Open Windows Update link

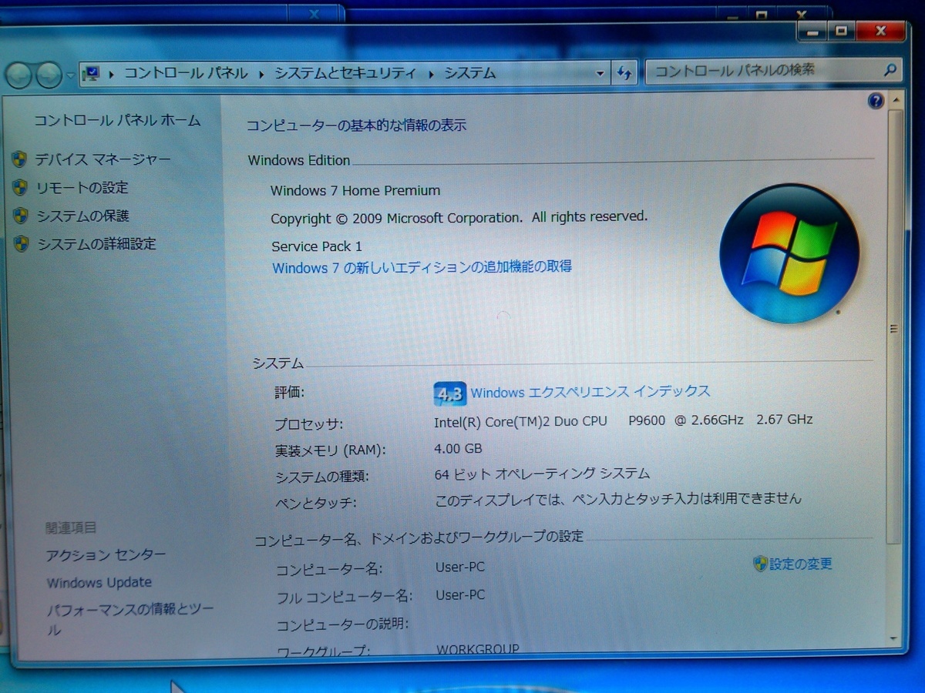point(99,582)
